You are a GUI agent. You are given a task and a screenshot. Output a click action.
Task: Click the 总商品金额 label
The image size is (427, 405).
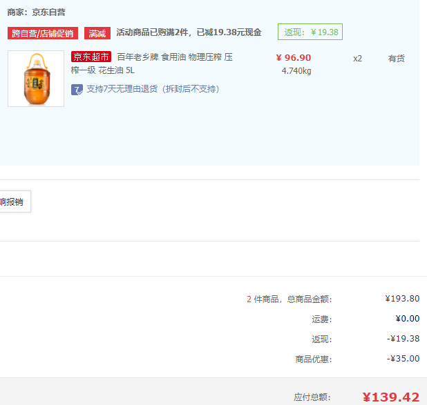click(310, 299)
